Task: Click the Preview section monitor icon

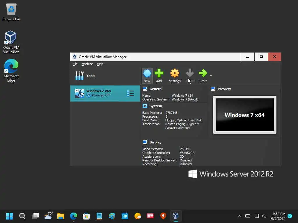Action: [213, 89]
